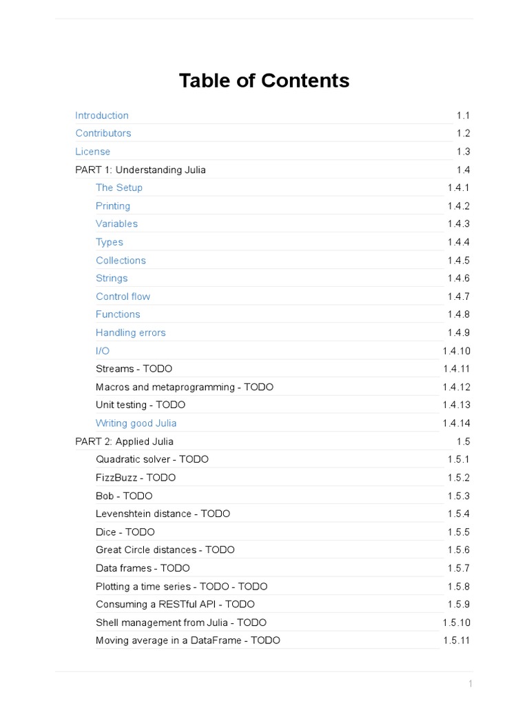The image size is (529, 706).
Task: Click the I/O link
Action: coord(103,350)
